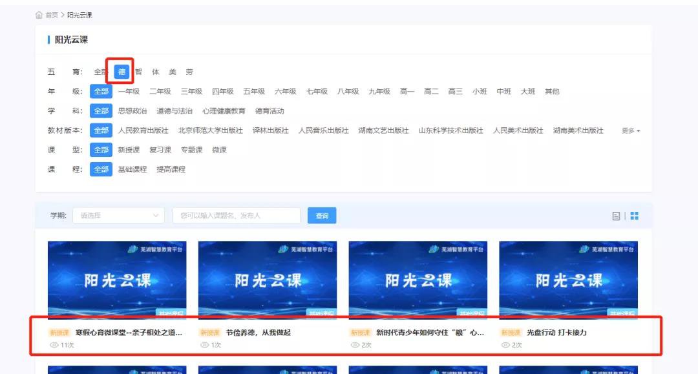
Task: Expand 更多 textbook publishers
Action: (x=631, y=130)
